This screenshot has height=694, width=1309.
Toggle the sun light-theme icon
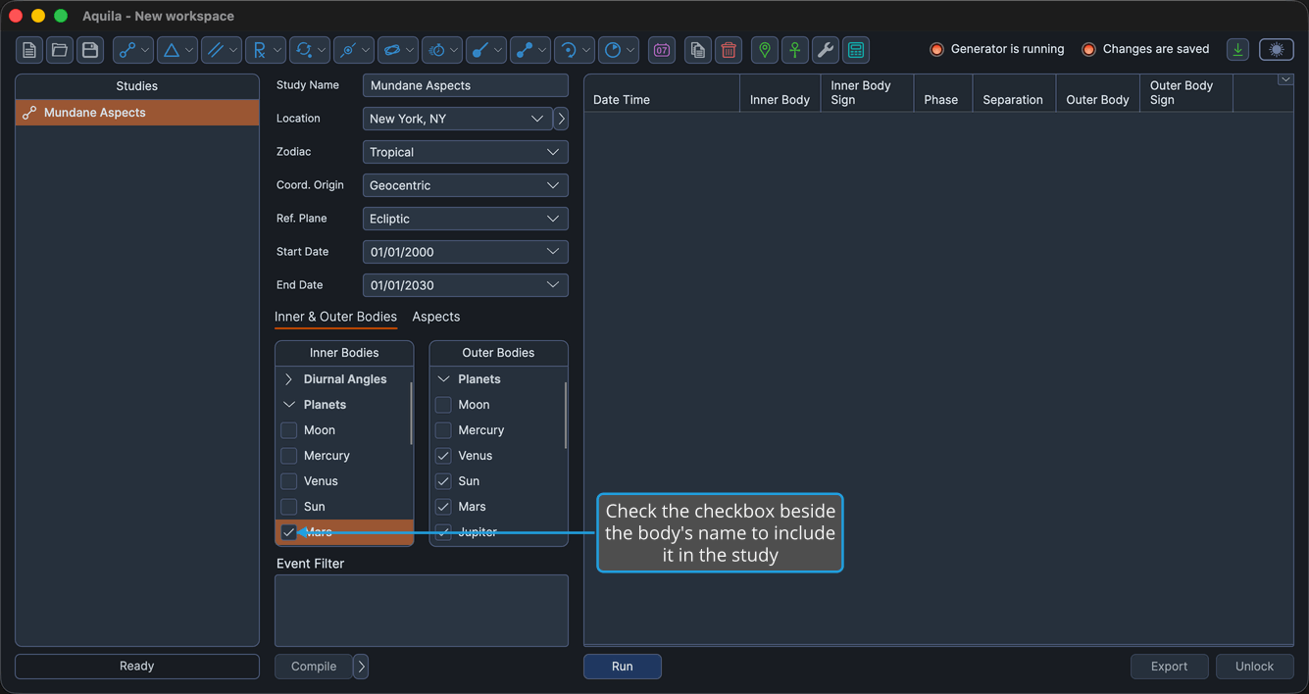(x=1277, y=50)
